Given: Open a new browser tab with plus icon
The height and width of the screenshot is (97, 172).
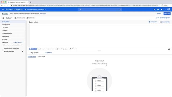Looking at the screenshot, I should click(x=30, y=2).
